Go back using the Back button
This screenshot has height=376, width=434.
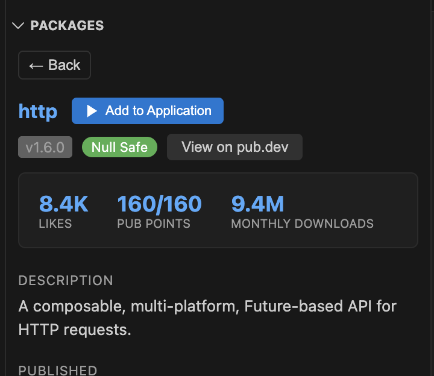tap(54, 65)
